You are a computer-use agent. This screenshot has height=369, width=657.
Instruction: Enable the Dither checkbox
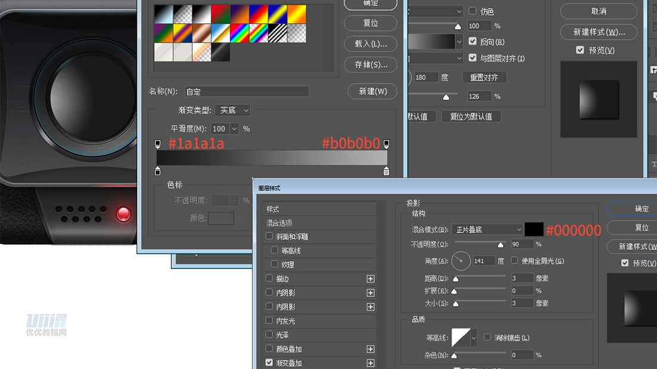472,11
